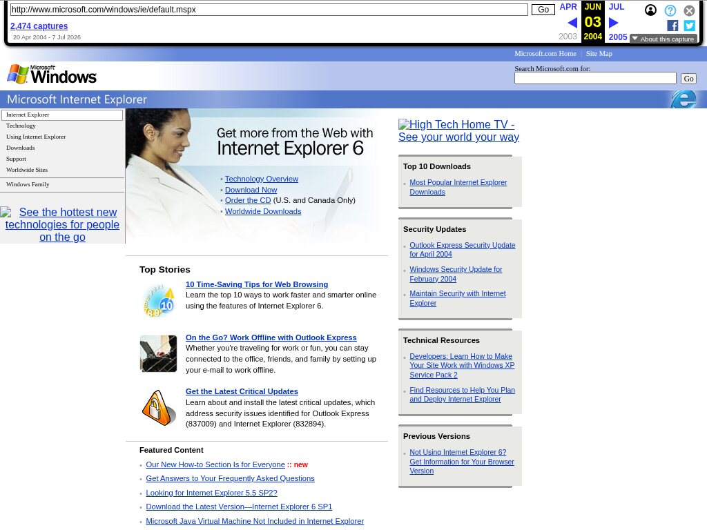This screenshot has width=707, height=530.
Task: Jump to the JUL capture month
Action: [617, 7]
